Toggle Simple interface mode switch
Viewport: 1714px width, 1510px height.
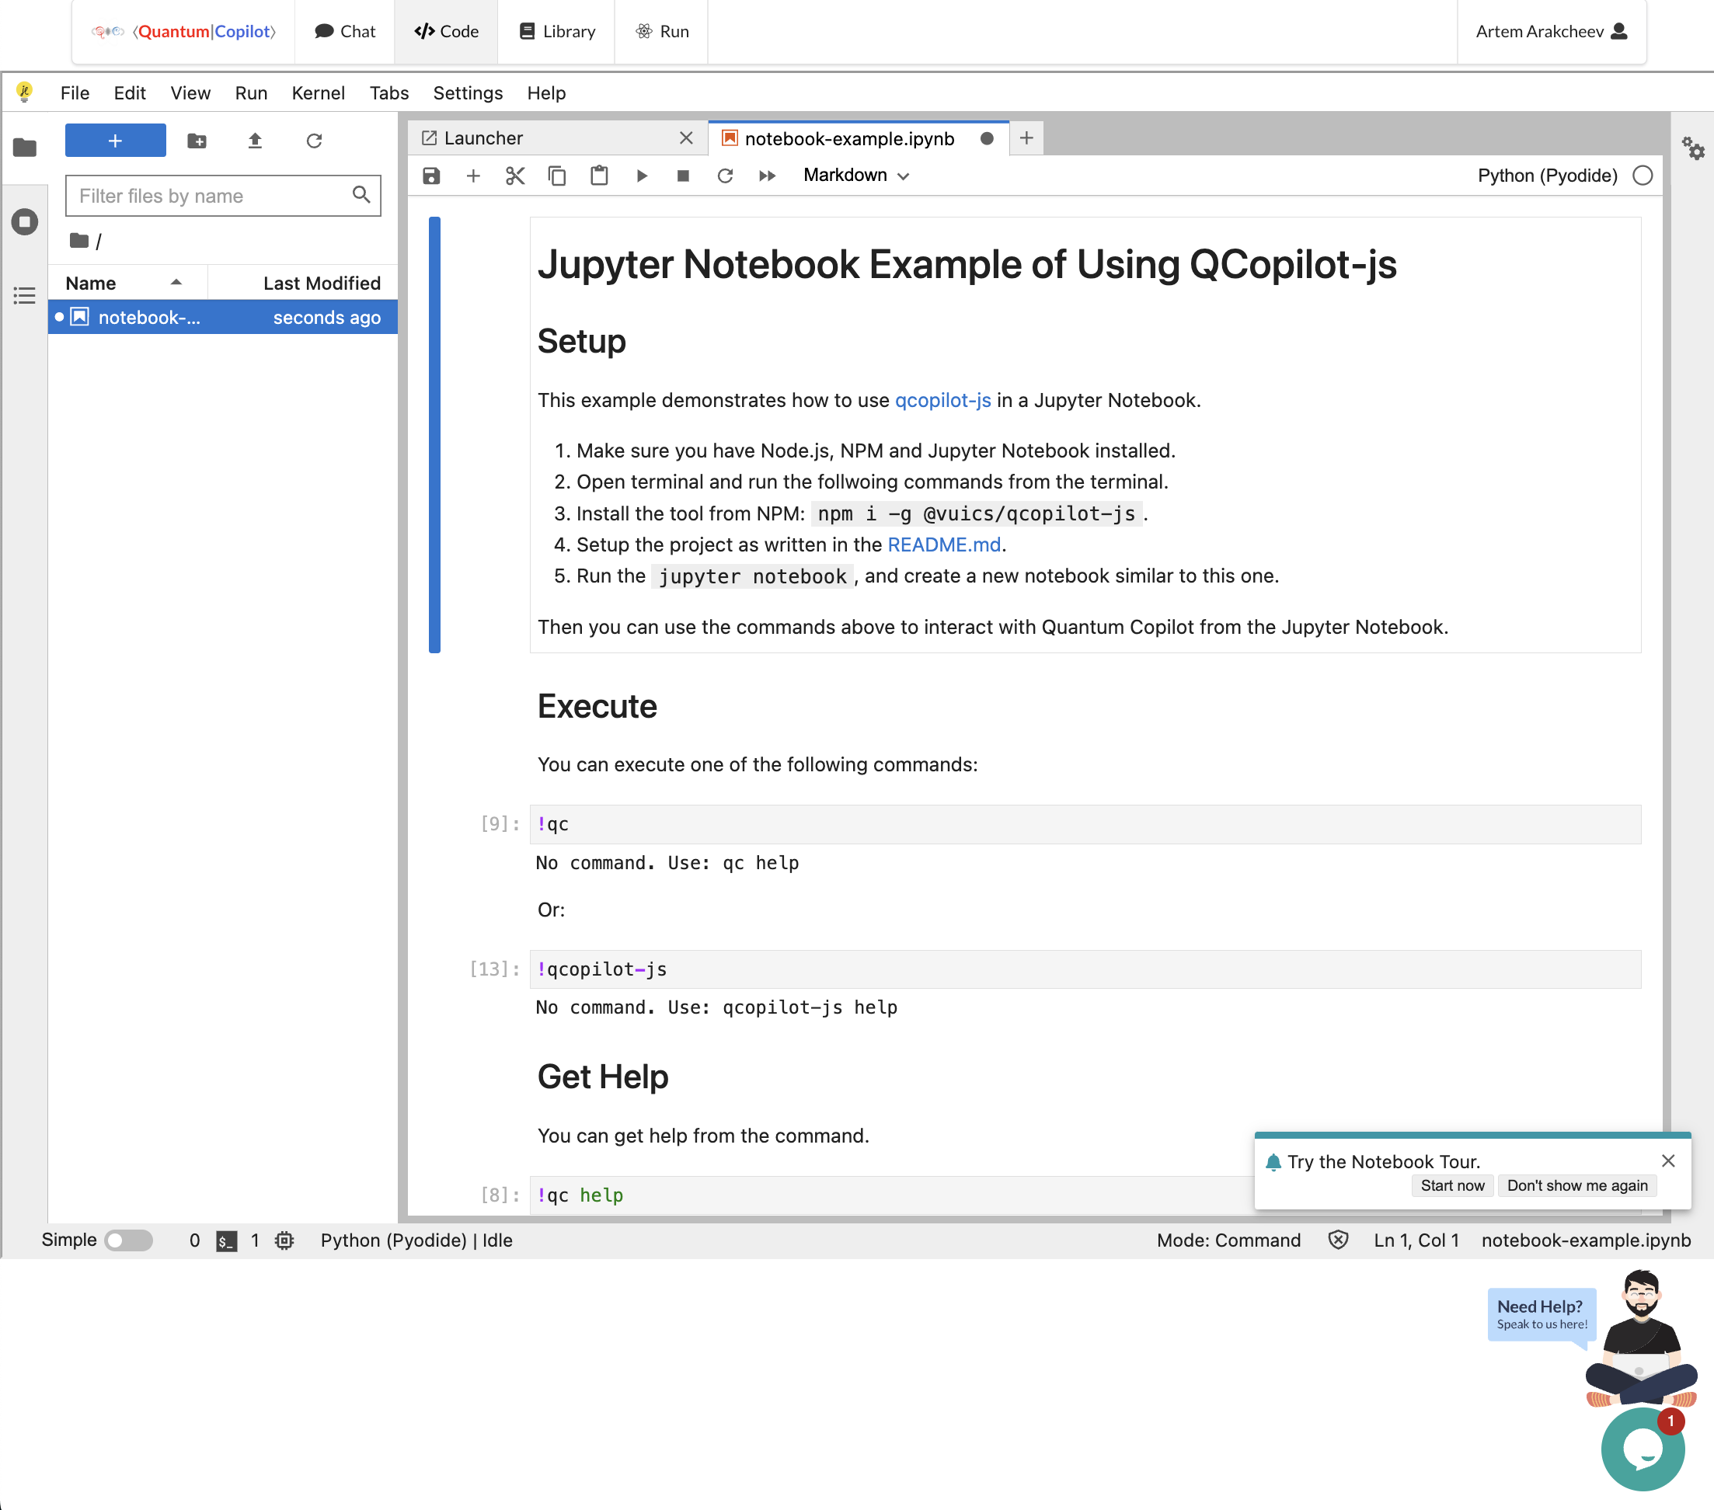pos(128,1240)
